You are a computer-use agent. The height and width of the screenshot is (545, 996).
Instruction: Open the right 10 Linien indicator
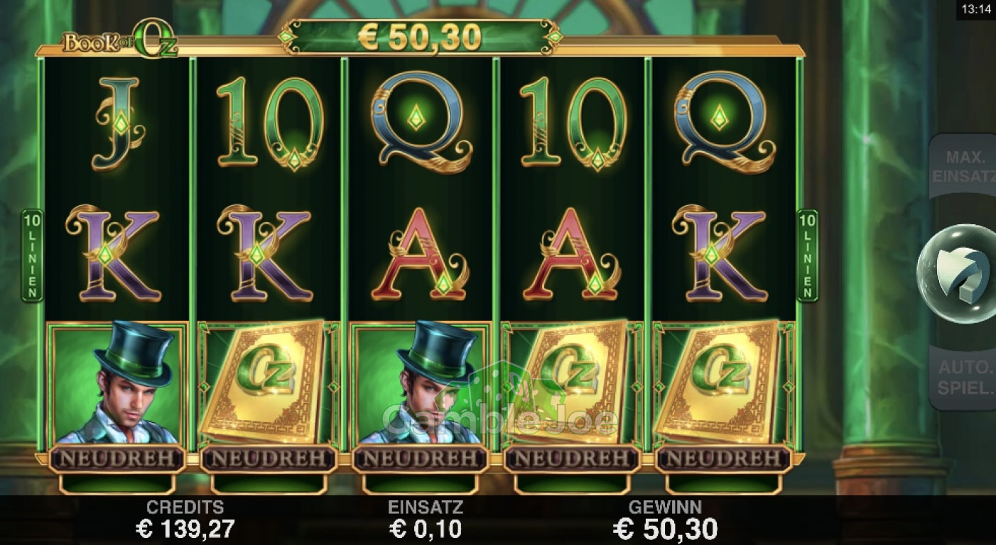click(x=807, y=255)
